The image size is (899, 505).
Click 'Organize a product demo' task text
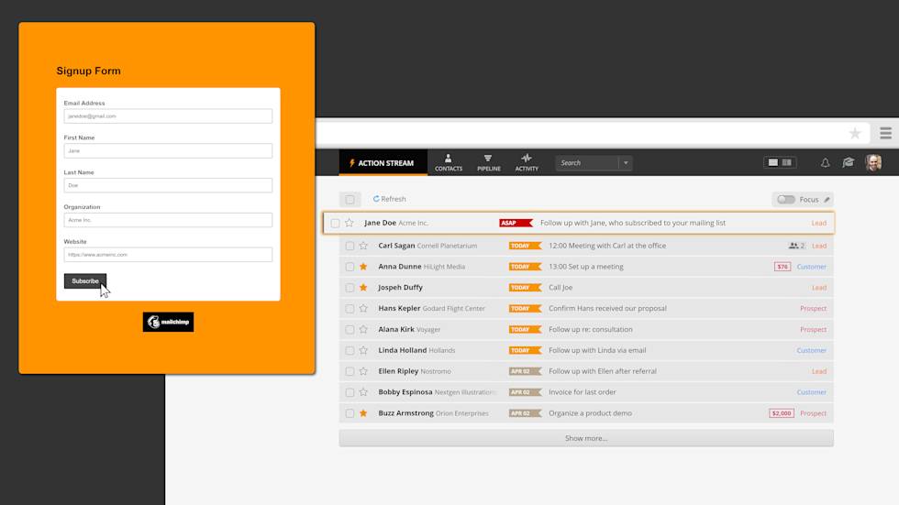coord(590,412)
